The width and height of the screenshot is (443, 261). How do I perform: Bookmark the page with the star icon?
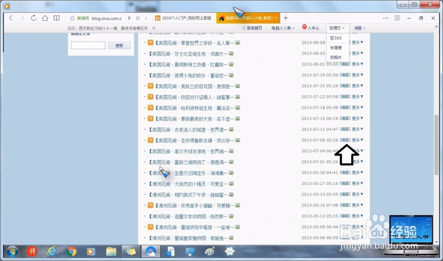click(72, 18)
